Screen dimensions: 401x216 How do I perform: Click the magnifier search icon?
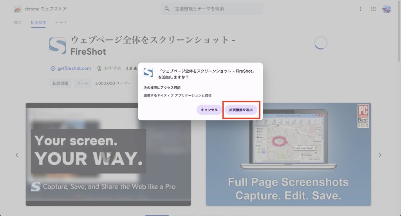[167, 9]
